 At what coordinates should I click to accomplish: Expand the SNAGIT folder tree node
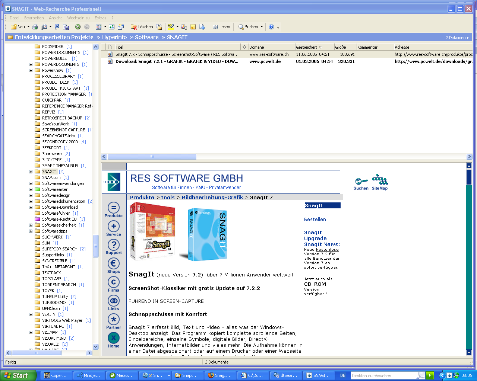[x=31, y=172]
